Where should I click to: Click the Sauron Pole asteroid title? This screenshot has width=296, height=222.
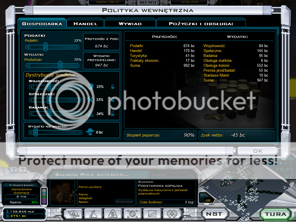pos(92,175)
